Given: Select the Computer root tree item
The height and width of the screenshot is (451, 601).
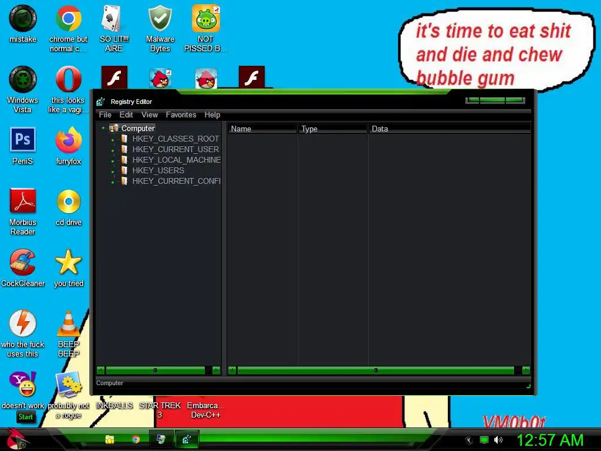Looking at the screenshot, I should click(138, 128).
